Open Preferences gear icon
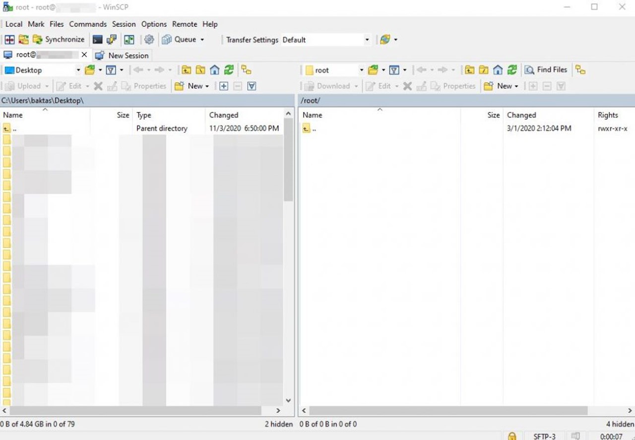Image resolution: width=635 pixels, height=440 pixels. point(149,40)
